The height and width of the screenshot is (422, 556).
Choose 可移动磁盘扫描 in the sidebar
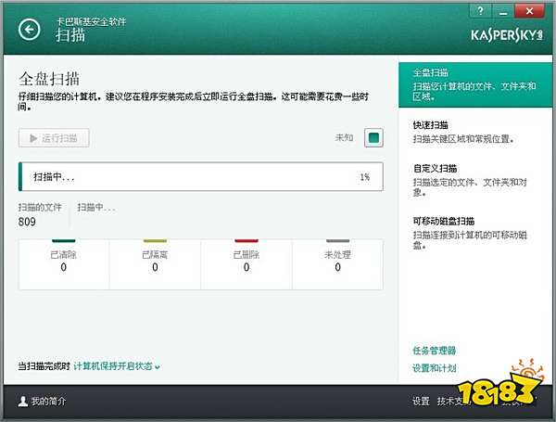[x=443, y=221]
